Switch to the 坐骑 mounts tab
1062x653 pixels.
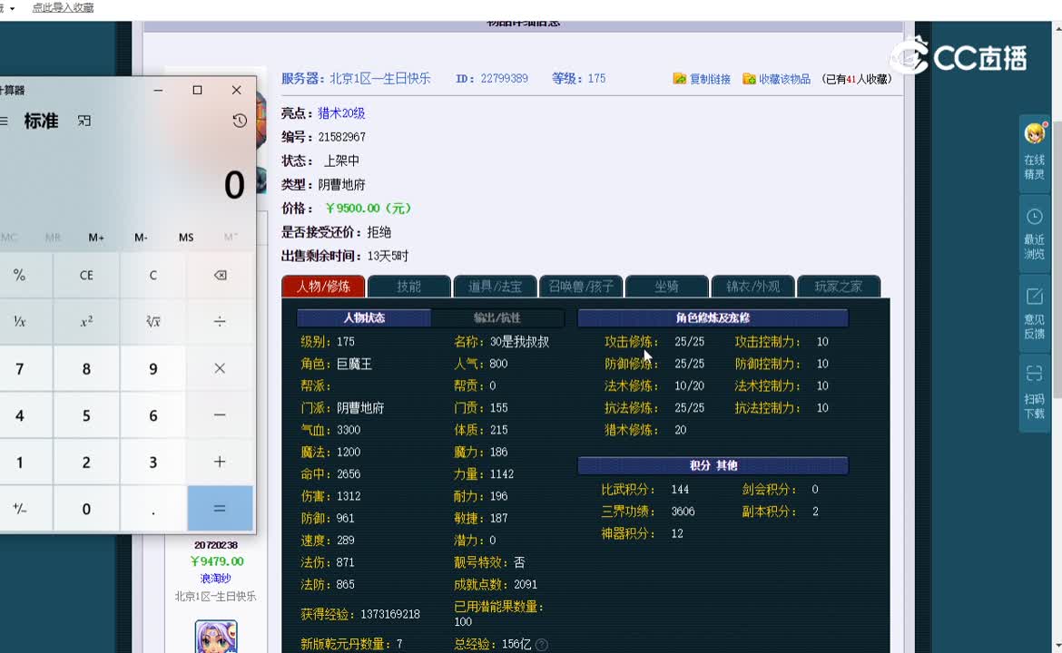click(x=666, y=286)
